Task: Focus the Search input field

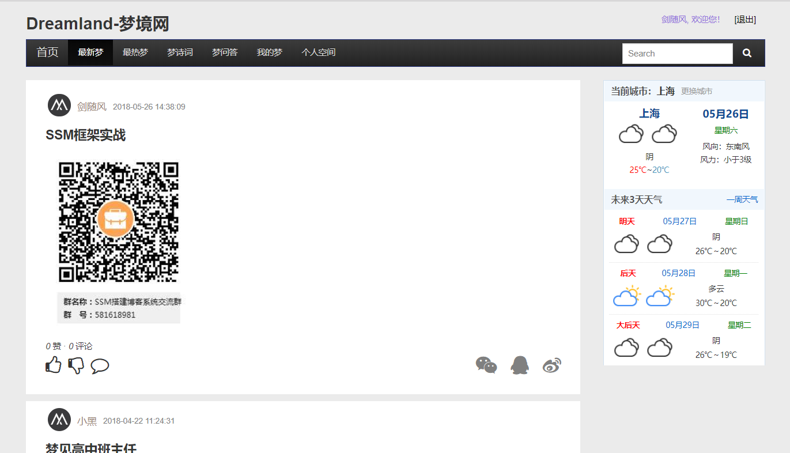Action: pos(678,54)
